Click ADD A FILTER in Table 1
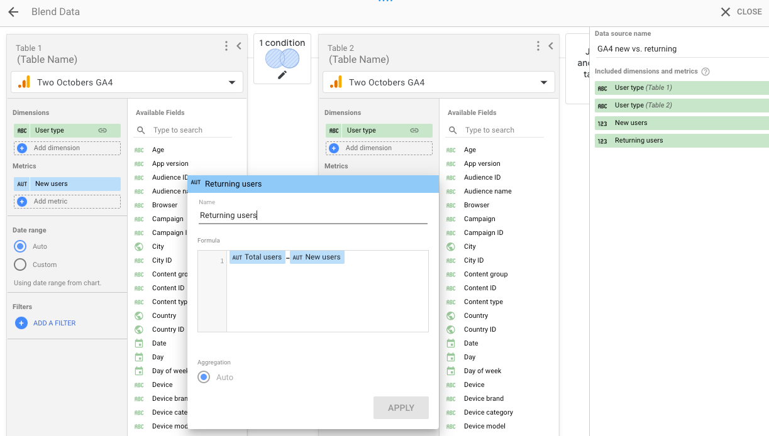The width and height of the screenshot is (769, 436). pos(54,322)
